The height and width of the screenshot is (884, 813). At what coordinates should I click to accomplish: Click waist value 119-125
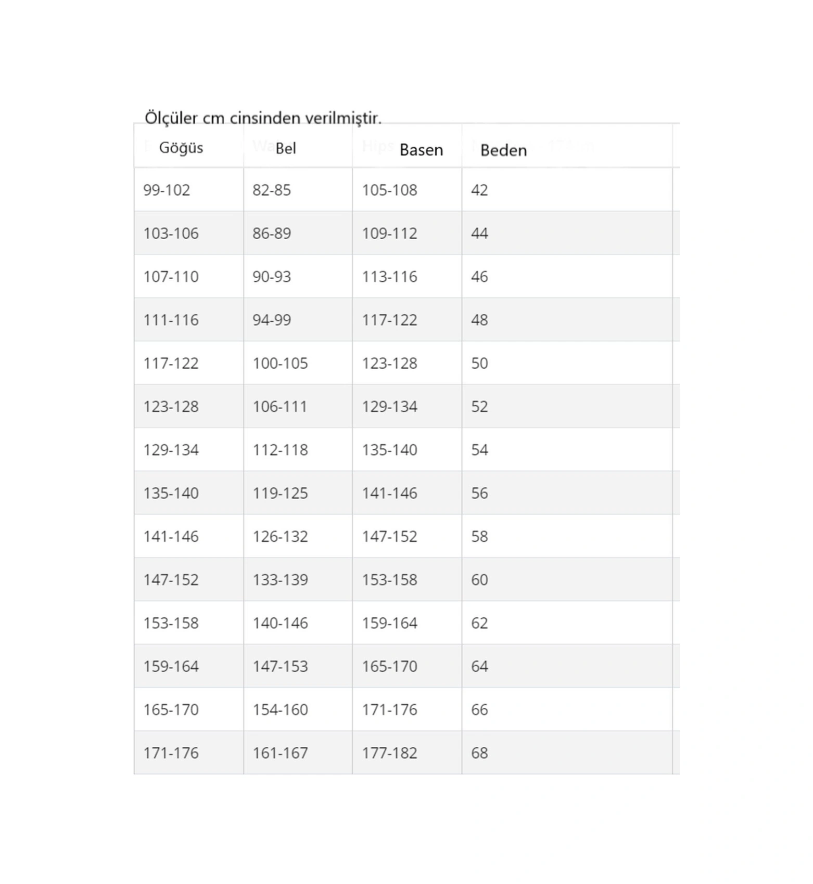tap(280, 493)
